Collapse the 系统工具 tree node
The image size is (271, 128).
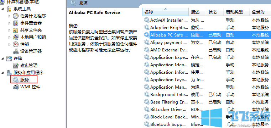[2, 9]
